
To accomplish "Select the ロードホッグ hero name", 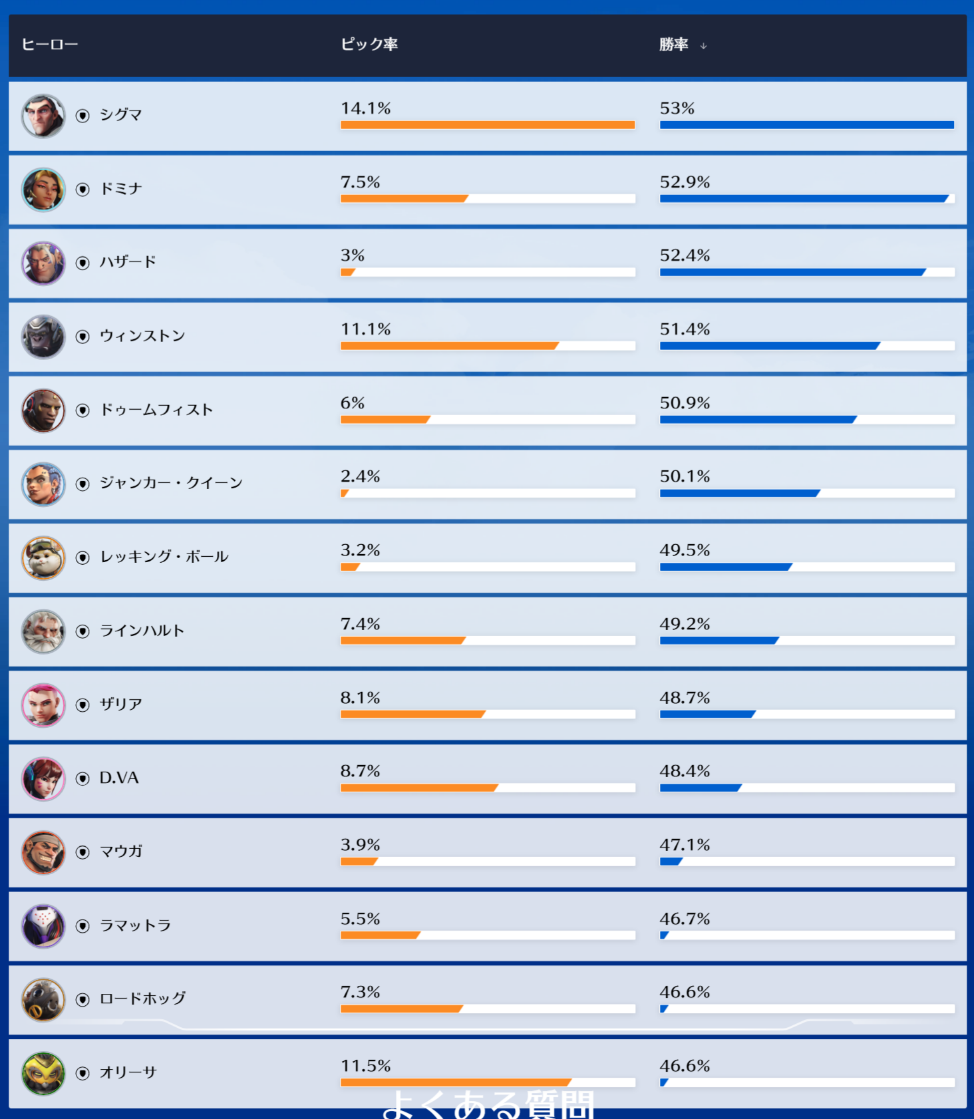I will [x=142, y=999].
